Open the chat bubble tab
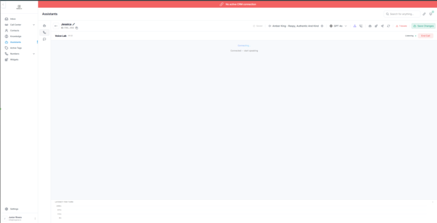Viewport: 437px width, 223px height. click(44, 39)
